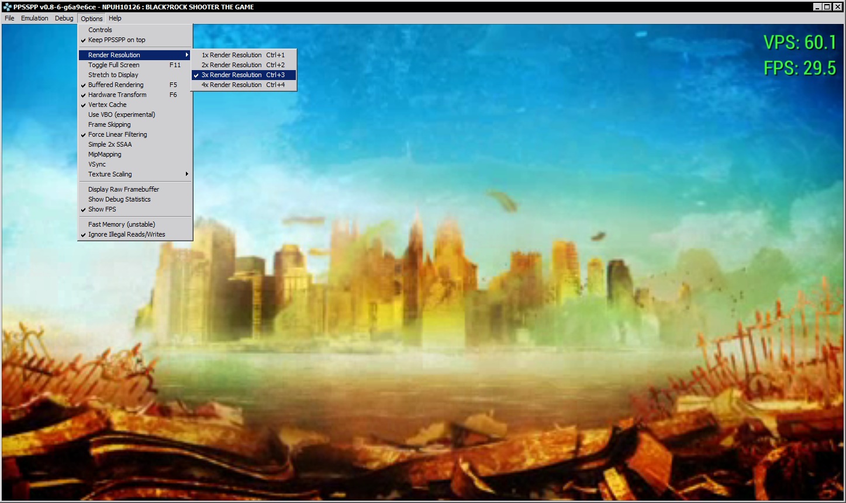This screenshot has width=846, height=503.
Task: Toggle Keep PPSSPP on top
Action: 117,40
